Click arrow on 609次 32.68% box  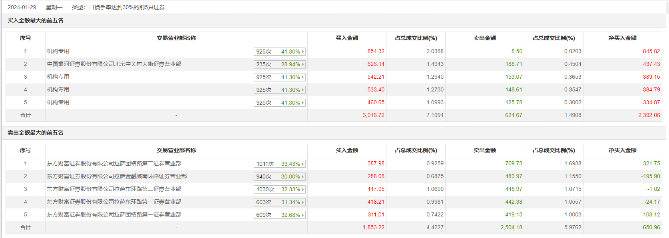(x=303, y=215)
